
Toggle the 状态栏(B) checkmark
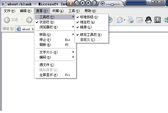(55, 22)
